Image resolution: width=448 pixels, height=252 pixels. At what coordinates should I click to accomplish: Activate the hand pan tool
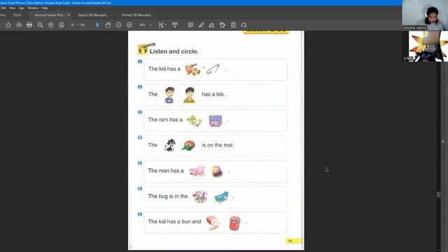pyautogui.click(x=108, y=25)
